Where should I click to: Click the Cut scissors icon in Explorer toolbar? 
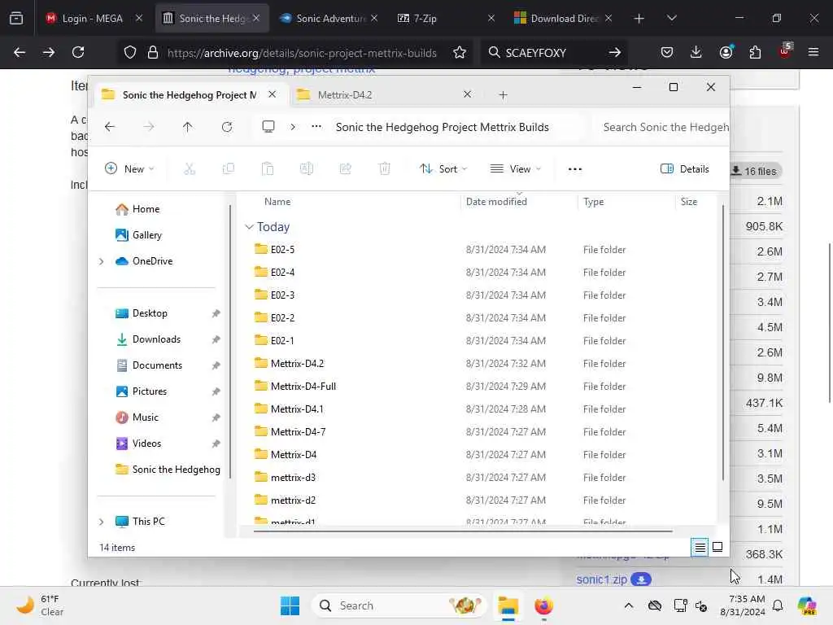coord(189,169)
